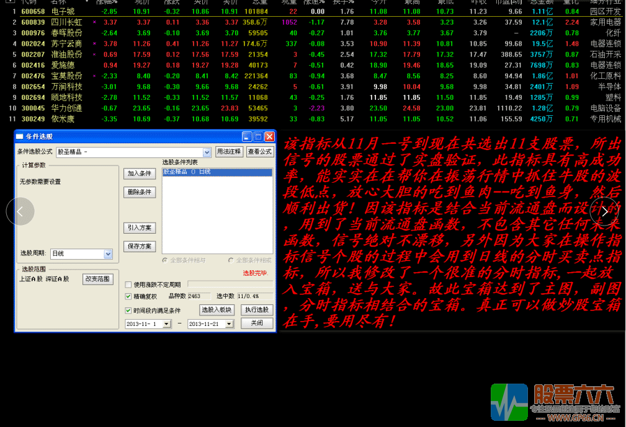Select stock name 苏宁云商
The height and width of the screenshot is (427, 626).
coord(66,44)
